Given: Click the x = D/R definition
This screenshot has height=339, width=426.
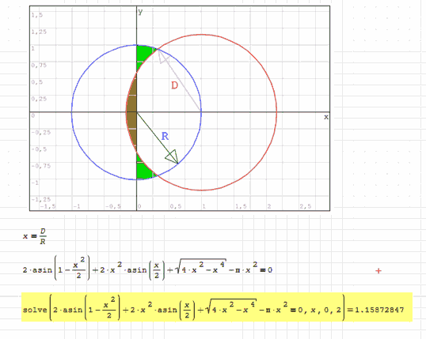Looking at the screenshot, I should pyautogui.click(x=35, y=236).
